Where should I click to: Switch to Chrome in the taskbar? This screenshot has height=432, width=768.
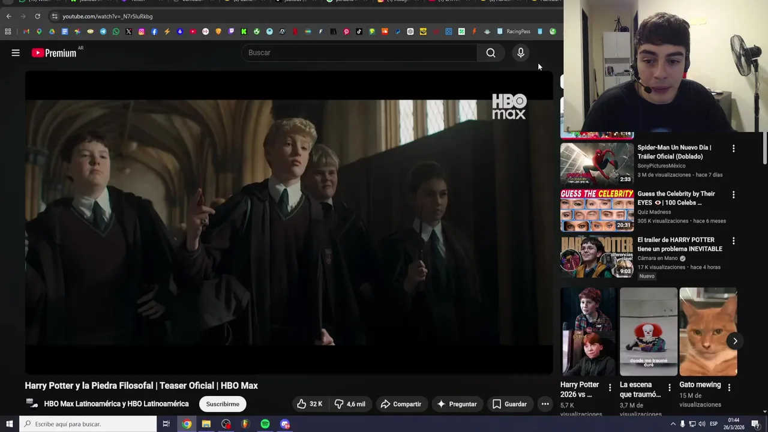(x=187, y=424)
